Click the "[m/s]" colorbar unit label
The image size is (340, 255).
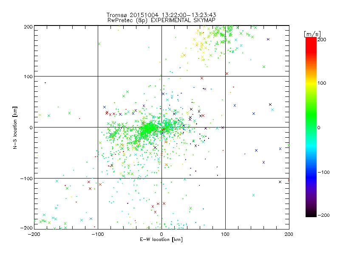pos(312,34)
